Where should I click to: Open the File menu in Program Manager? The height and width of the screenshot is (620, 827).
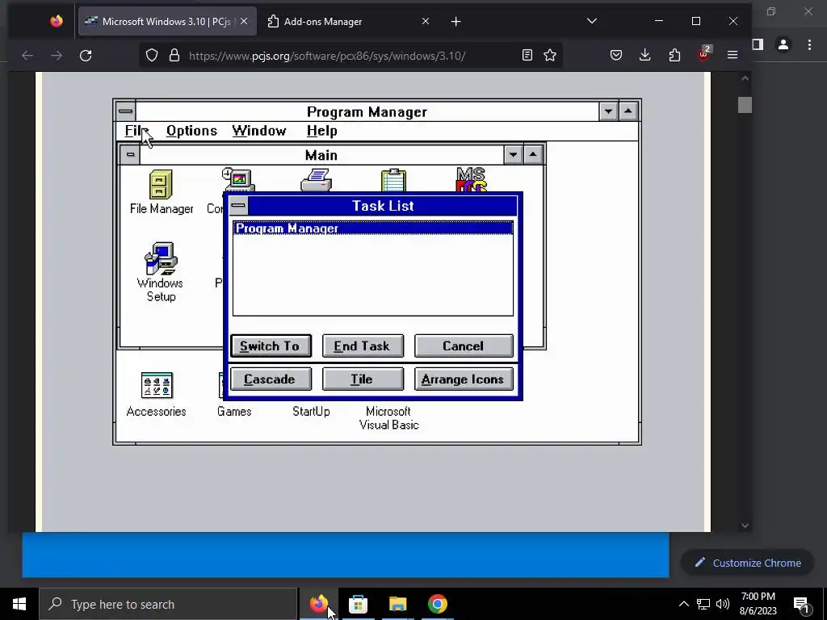click(x=136, y=131)
